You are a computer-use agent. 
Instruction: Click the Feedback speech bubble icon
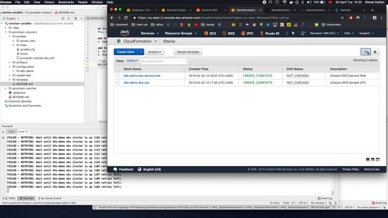tap(115, 170)
